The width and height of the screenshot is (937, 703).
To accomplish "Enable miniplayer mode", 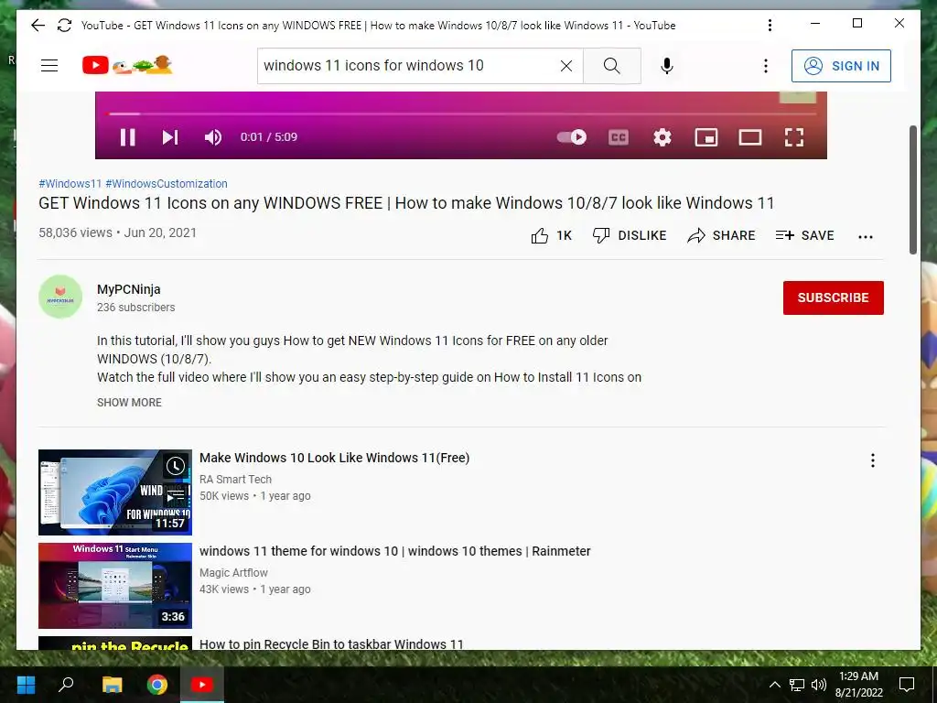I will coord(706,137).
